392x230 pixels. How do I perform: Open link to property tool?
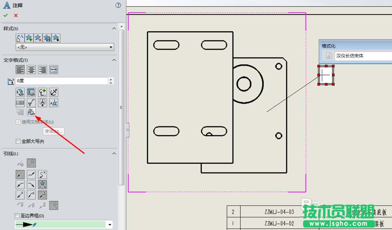[31, 92]
